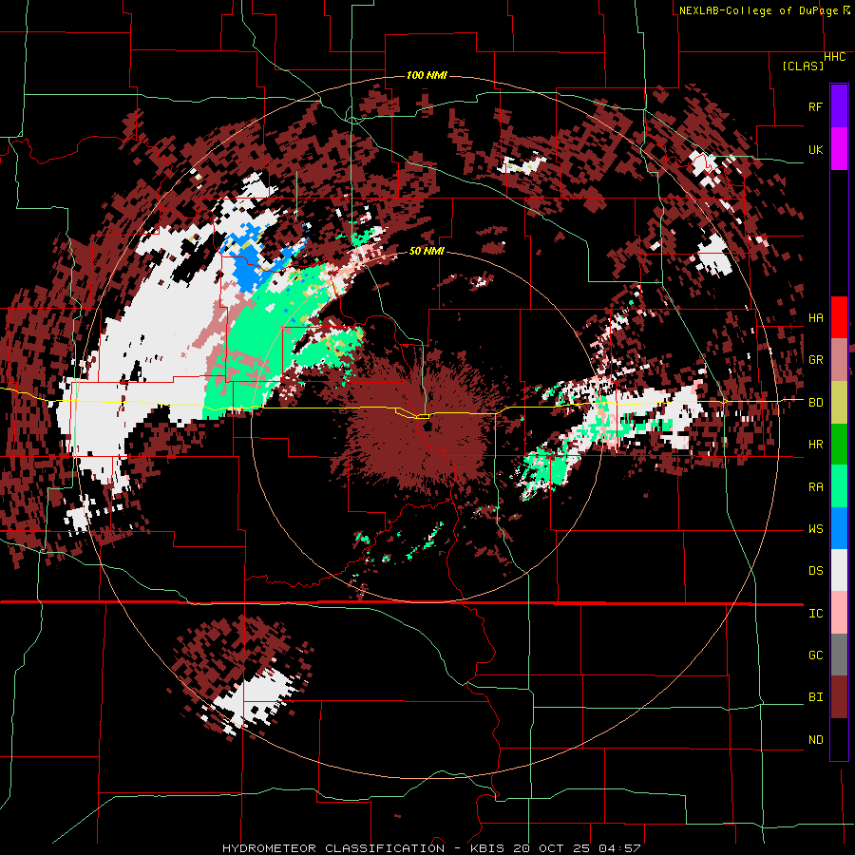Pick the RA bright green legend block

(x=839, y=486)
